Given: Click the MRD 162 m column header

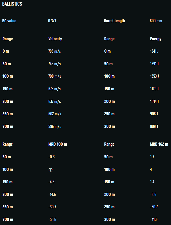Looking at the screenshot, I should (x=159, y=144).
